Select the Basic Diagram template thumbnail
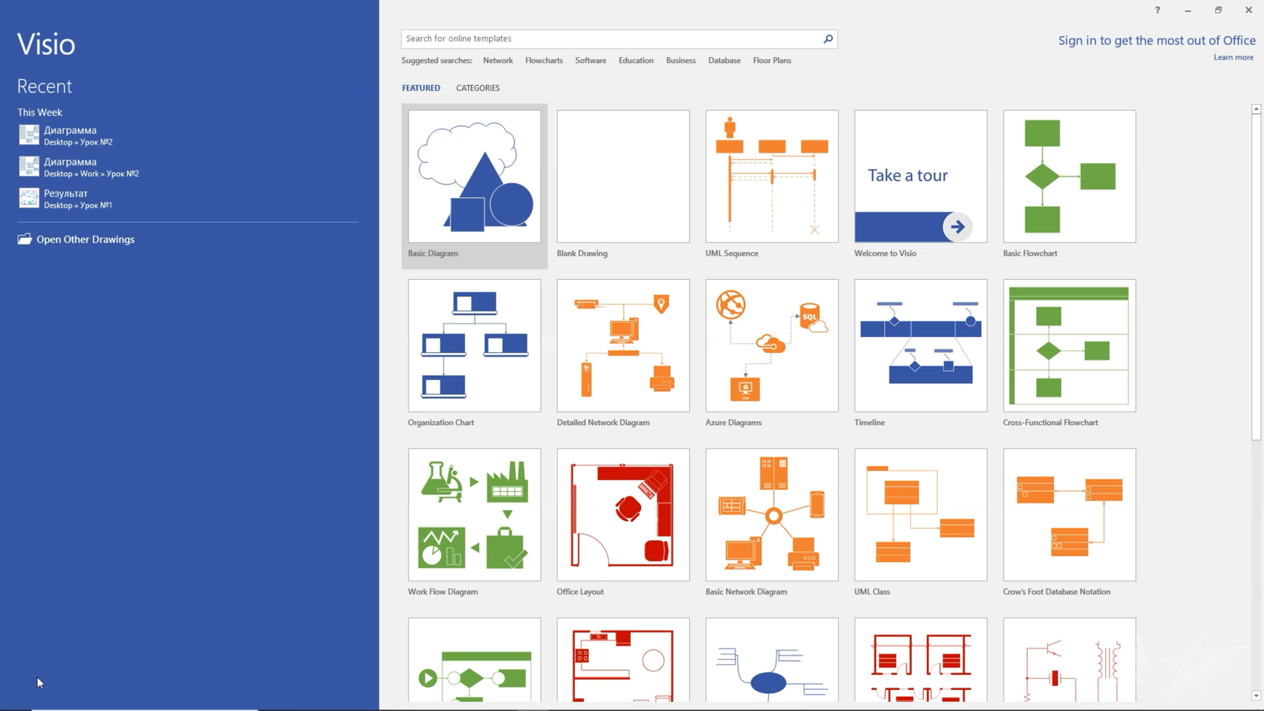Image resolution: width=1264 pixels, height=711 pixels. (474, 176)
